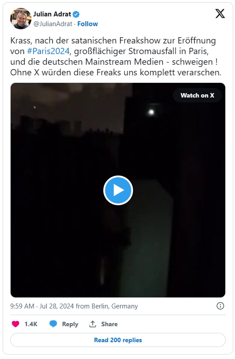The height and width of the screenshot is (359, 235).
Task: Open the 9:59 AM Jul 28 timestamp
Action: pyautogui.click(x=42, y=306)
